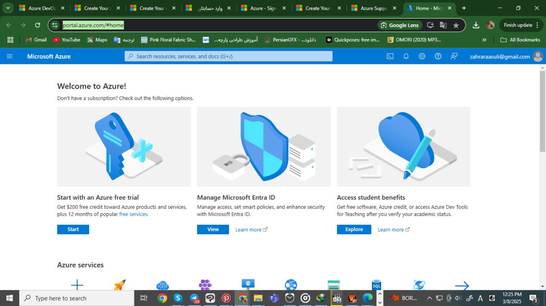
Task: Open the Azure feedback icon
Action: pos(454,56)
